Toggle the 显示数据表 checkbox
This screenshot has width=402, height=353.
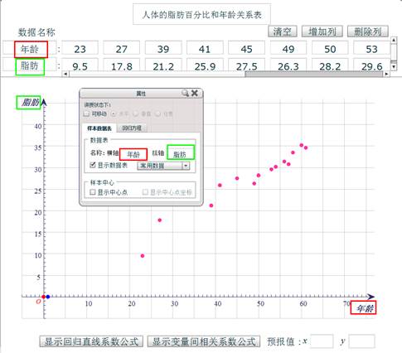pos(93,165)
